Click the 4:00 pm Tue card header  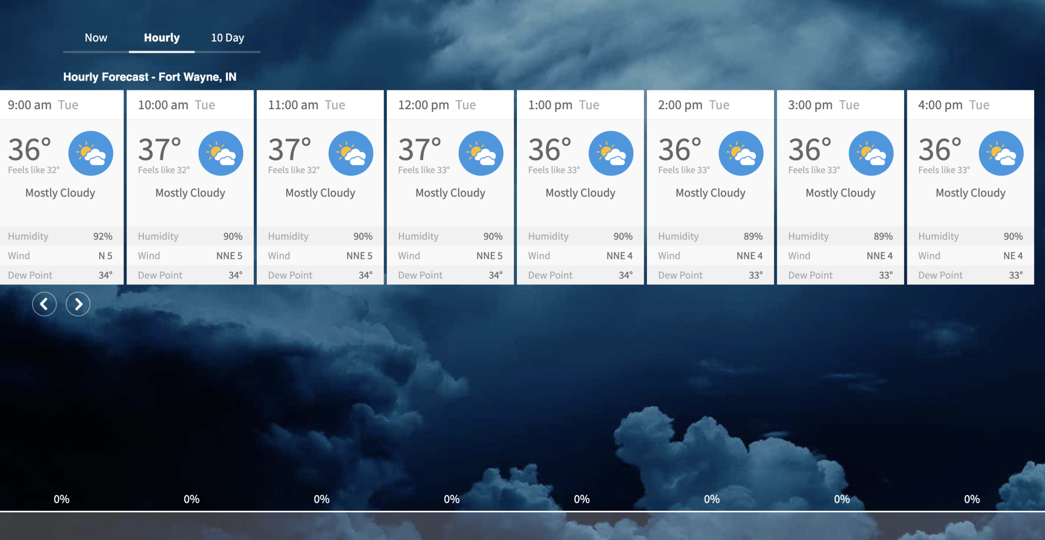pyautogui.click(x=971, y=105)
